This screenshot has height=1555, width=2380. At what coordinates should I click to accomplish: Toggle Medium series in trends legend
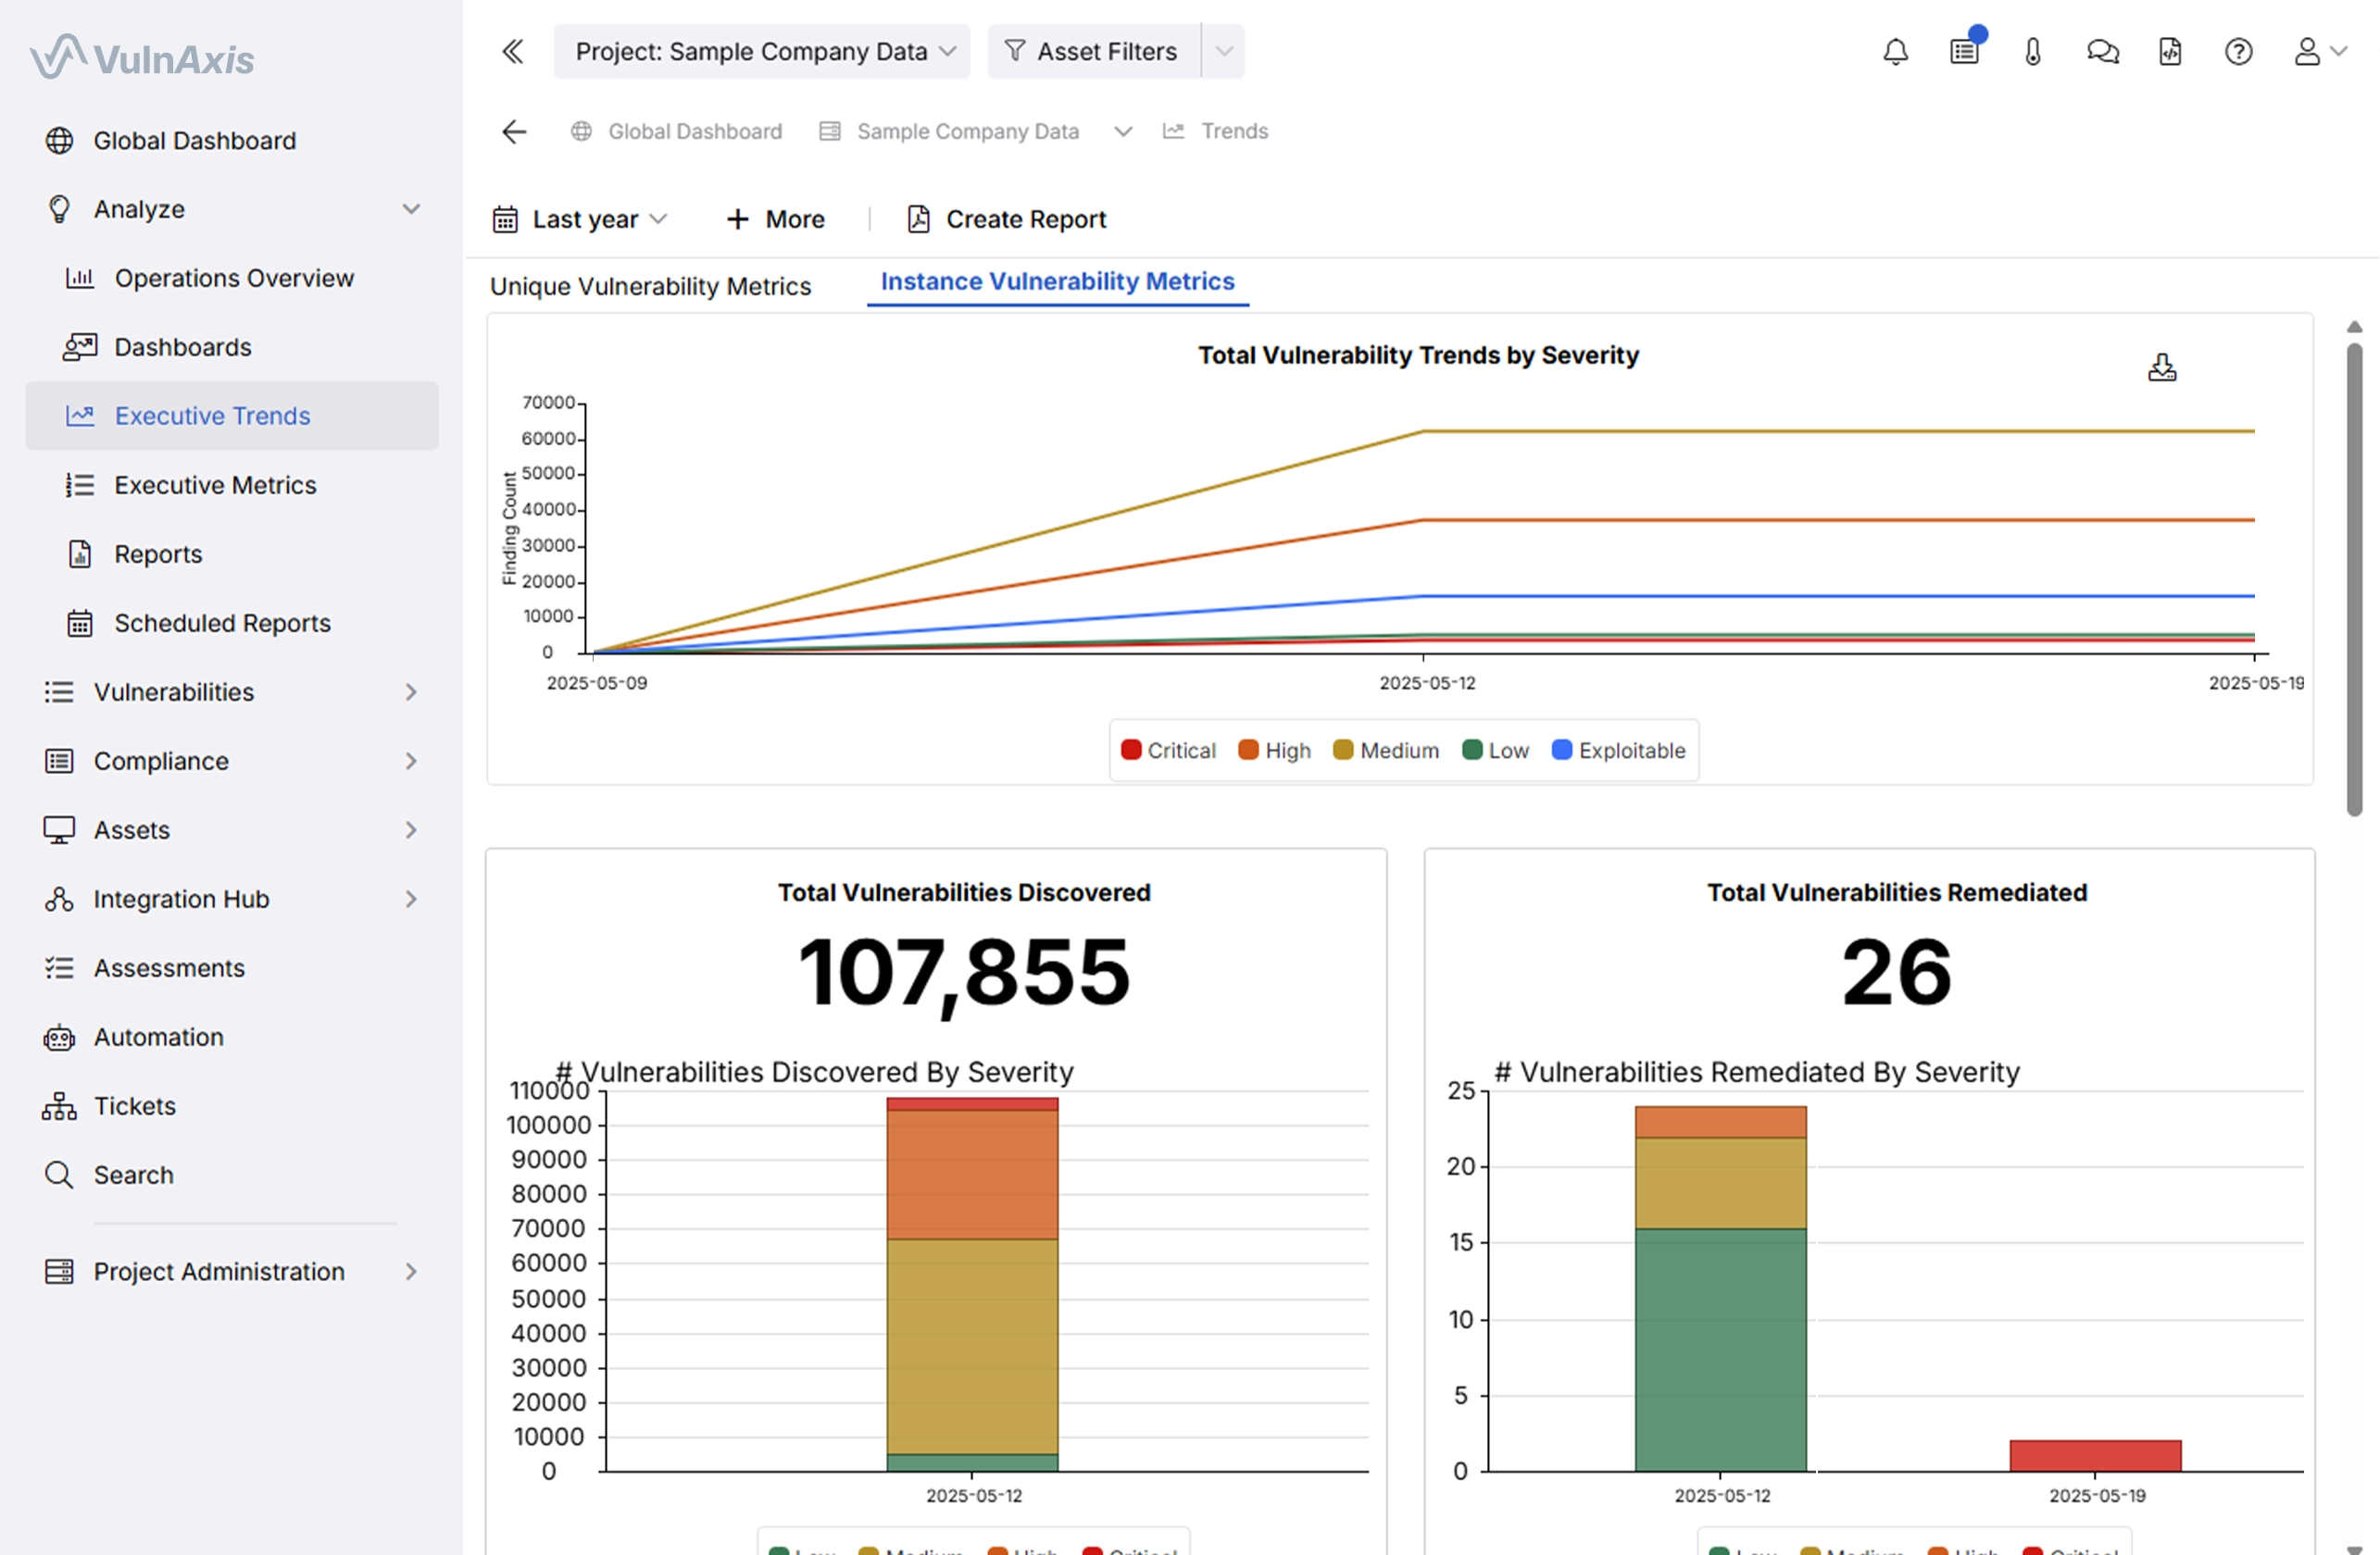click(1386, 751)
